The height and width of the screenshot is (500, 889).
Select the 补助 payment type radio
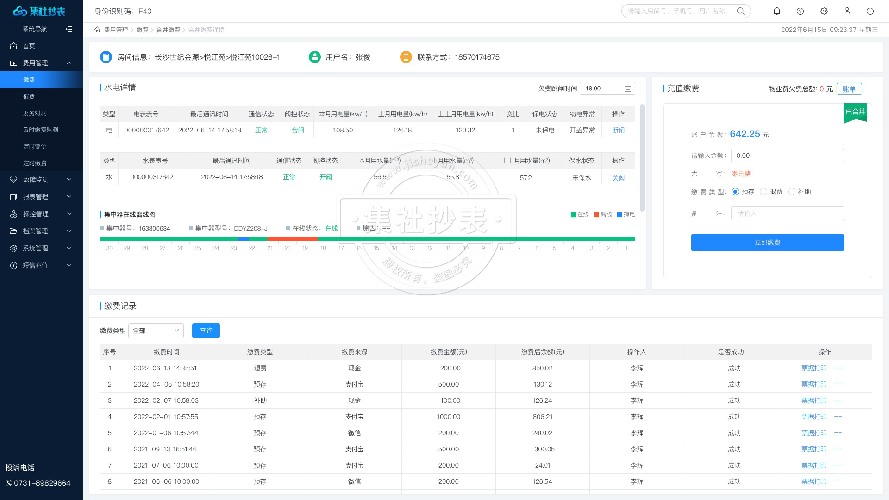[792, 192]
